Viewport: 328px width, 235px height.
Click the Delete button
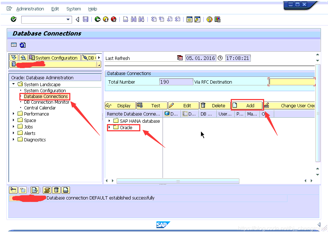(215, 105)
